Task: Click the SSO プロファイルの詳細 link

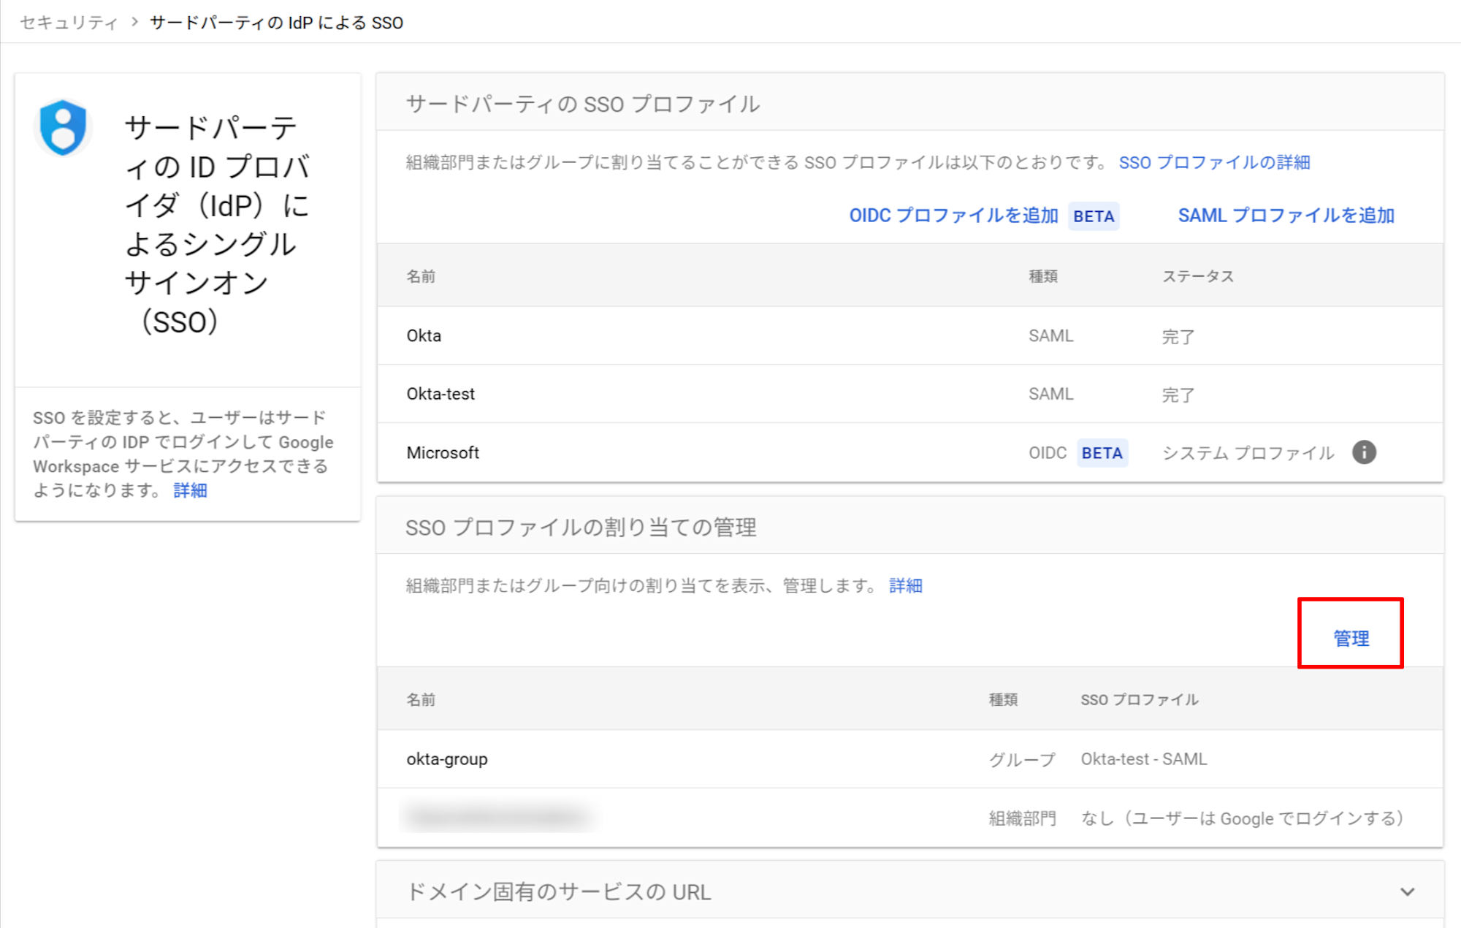Action: point(1215,163)
